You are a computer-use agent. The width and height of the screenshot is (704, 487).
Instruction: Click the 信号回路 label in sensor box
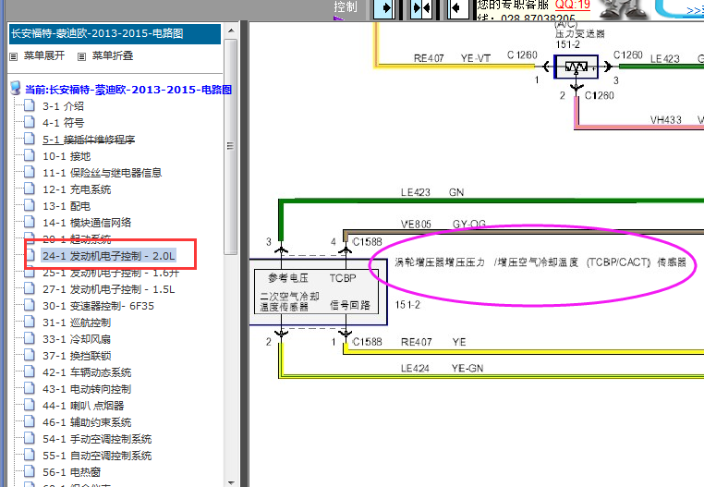pos(350,306)
